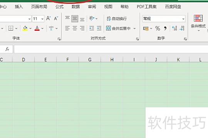Launch the 字体 dialog box launcher

coord(59,39)
